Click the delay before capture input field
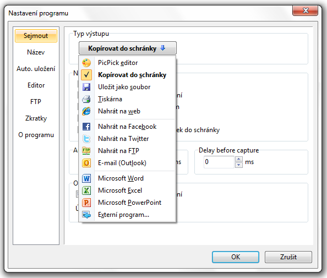The width and height of the screenshot is (327, 278). tap(219, 162)
